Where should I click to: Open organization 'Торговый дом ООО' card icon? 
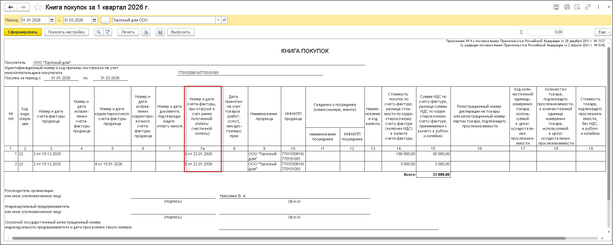point(224,20)
